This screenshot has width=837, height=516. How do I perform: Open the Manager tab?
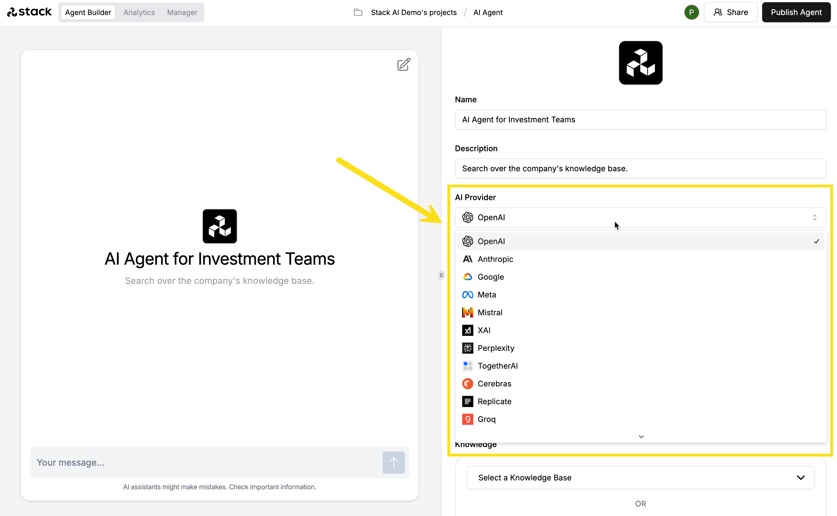(182, 12)
